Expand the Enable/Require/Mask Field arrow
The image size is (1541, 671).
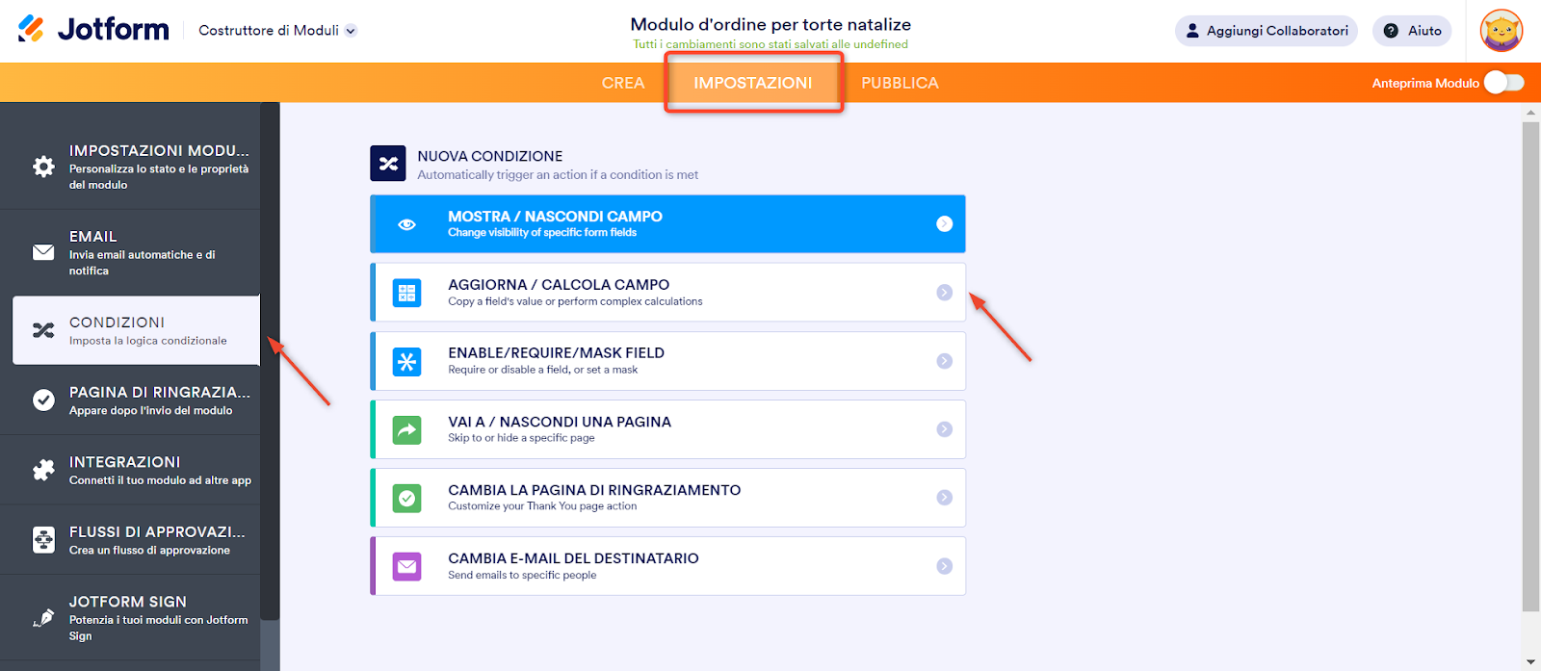[x=944, y=361]
